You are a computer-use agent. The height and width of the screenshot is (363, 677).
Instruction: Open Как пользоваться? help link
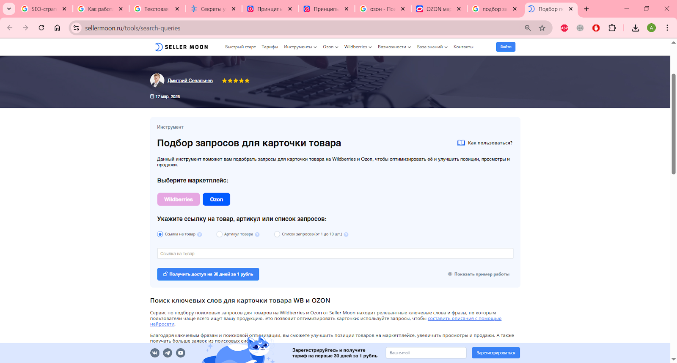click(485, 143)
